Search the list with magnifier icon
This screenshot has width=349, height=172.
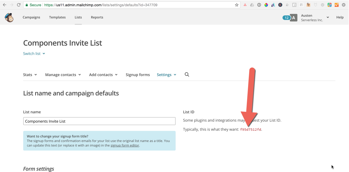point(187,75)
